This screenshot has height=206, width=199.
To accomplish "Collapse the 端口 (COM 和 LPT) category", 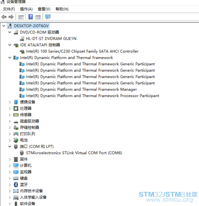I will [x=10, y=146].
